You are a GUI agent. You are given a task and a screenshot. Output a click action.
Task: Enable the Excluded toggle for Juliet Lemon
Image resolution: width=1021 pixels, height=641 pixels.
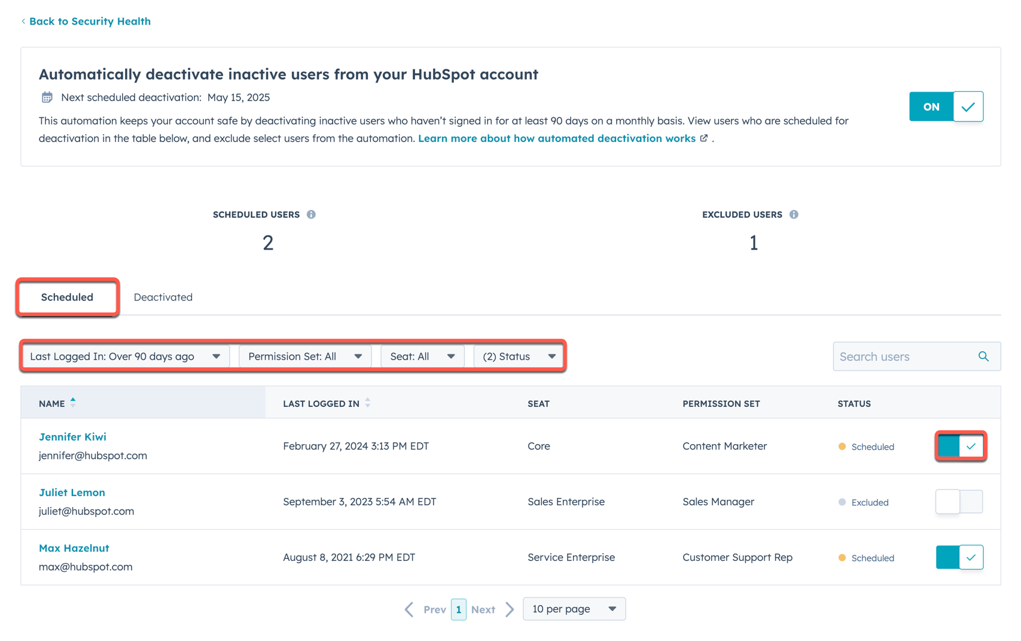click(958, 502)
